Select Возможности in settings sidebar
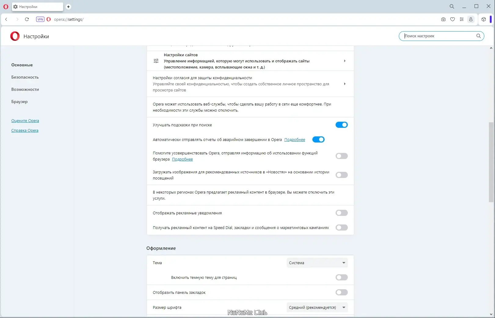The height and width of the screenshot is (318, 495). click(25, 89)
